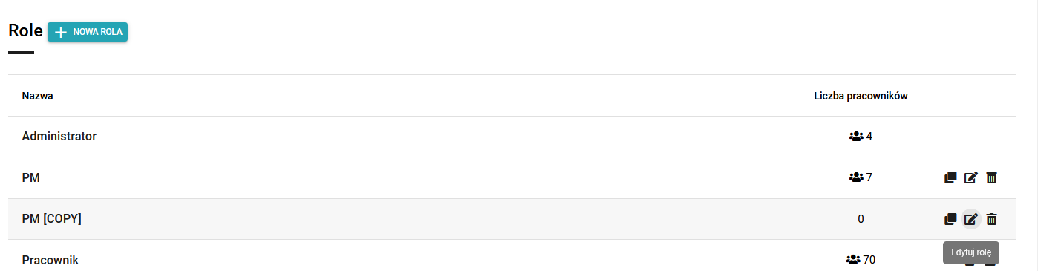Open the PM role name
This screenshot has height=271, width=1038.
point(30,177)
